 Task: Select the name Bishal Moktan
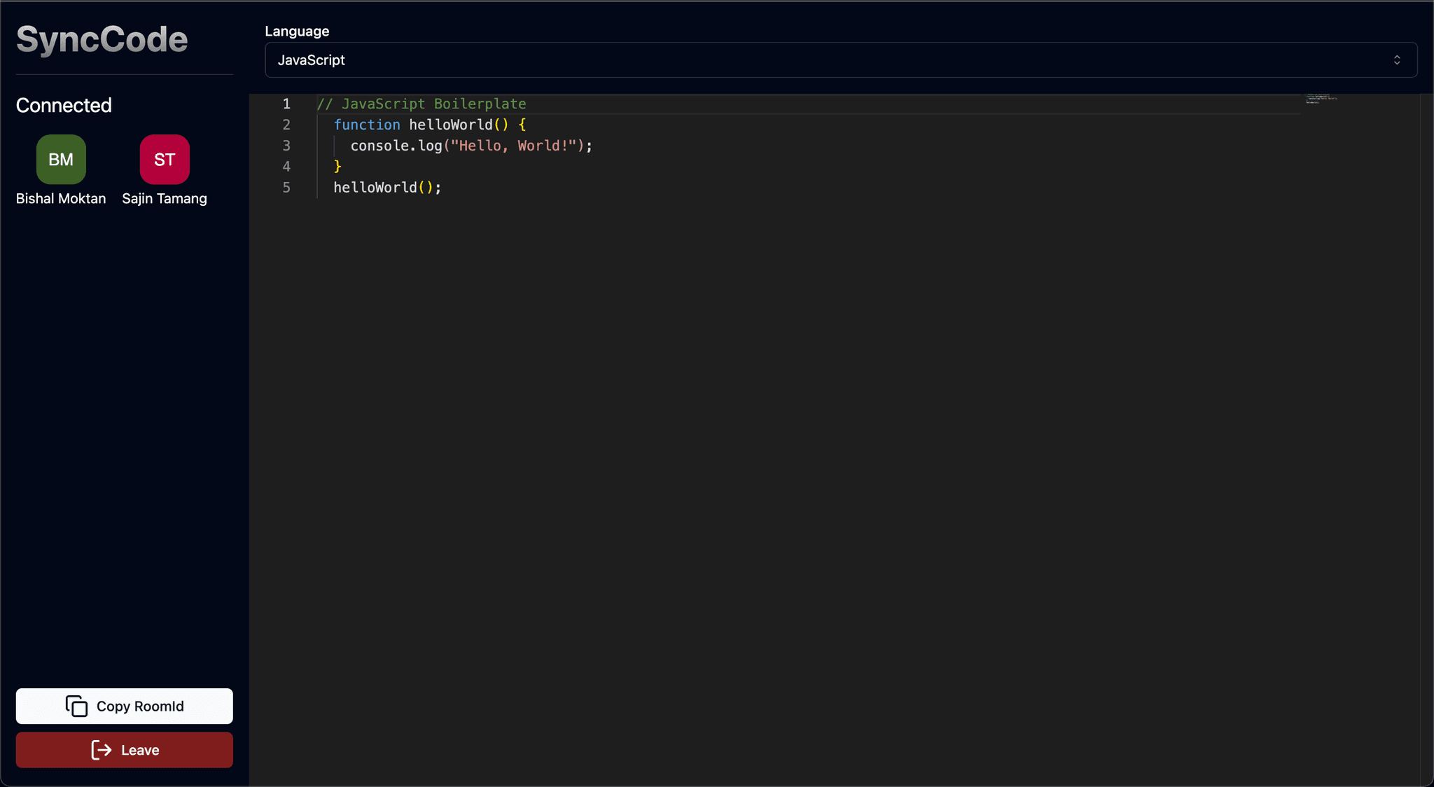click(x=61, y=199)
